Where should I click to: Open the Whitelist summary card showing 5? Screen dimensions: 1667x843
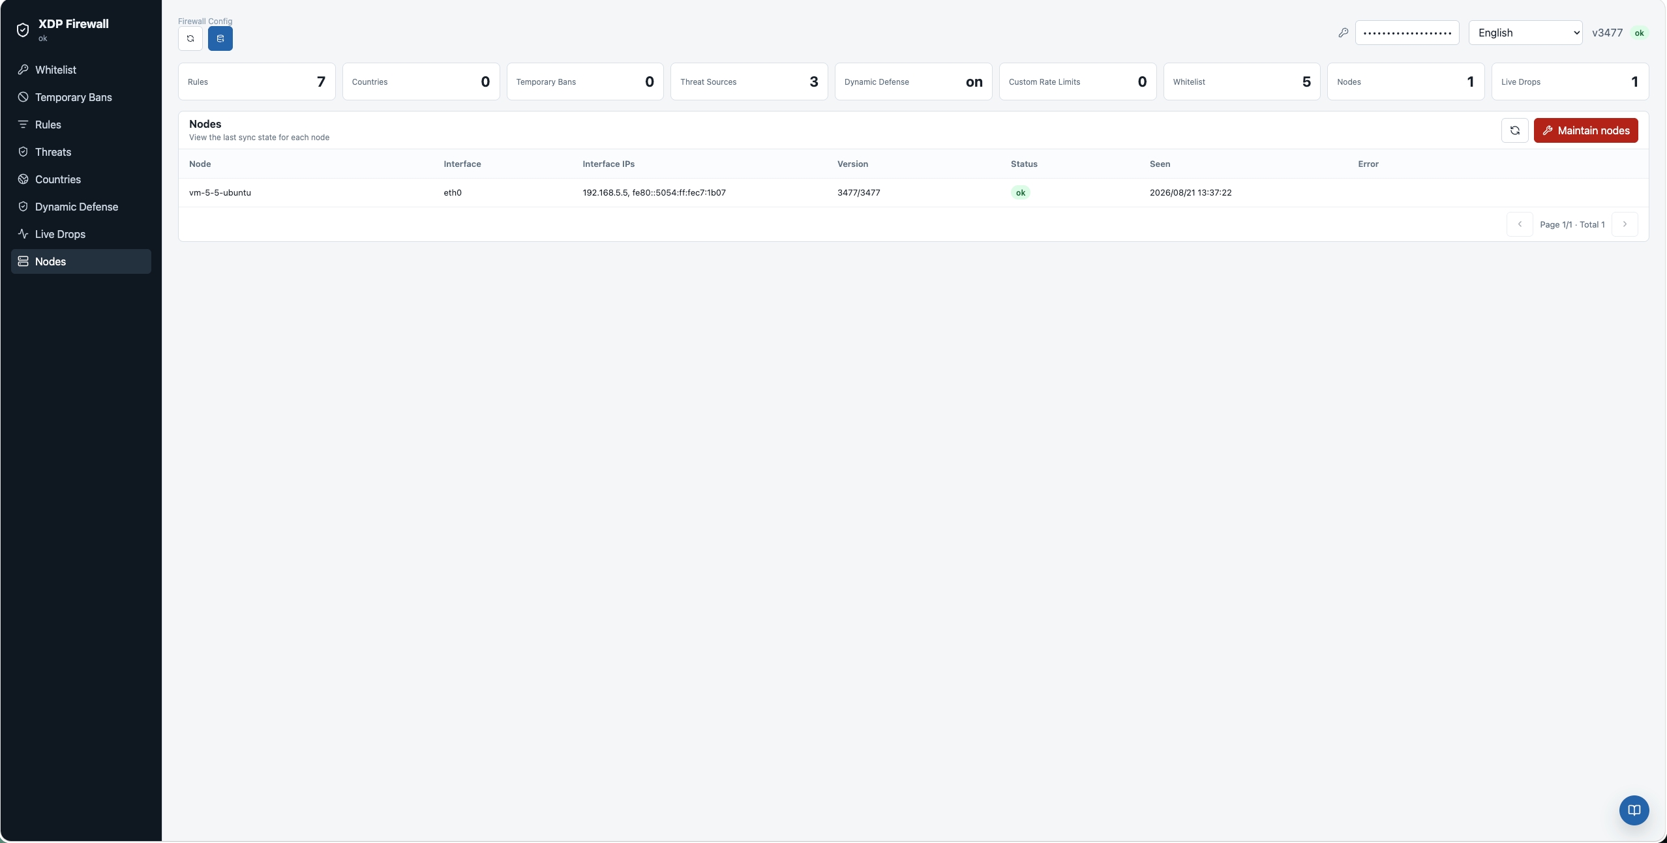click(1242, 81)
